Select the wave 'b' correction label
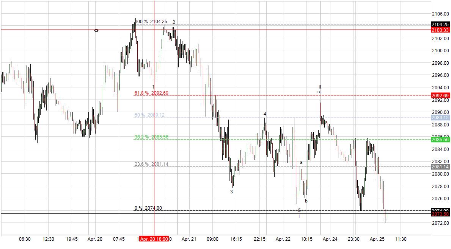Image resolution: width=451 pixels, height=249 pixels. (x=306, y=201)
